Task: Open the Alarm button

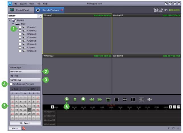Action: coord(14,129)
